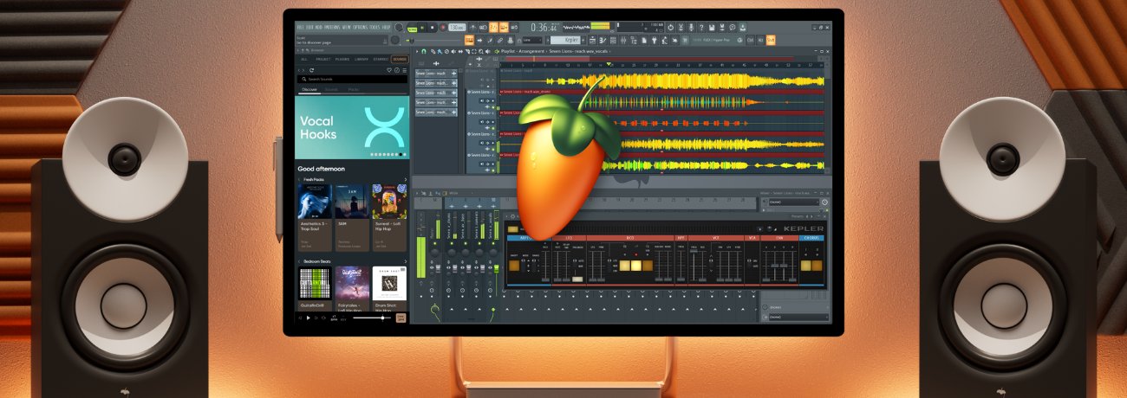Viewport: 1127px width, 398px height.
Task: Open the HELP menu
Action: (386, 27)
